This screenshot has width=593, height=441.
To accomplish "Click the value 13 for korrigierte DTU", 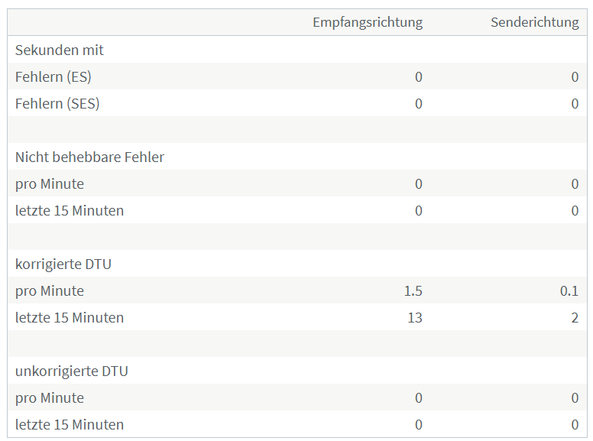I will click(x=414, y=317).
